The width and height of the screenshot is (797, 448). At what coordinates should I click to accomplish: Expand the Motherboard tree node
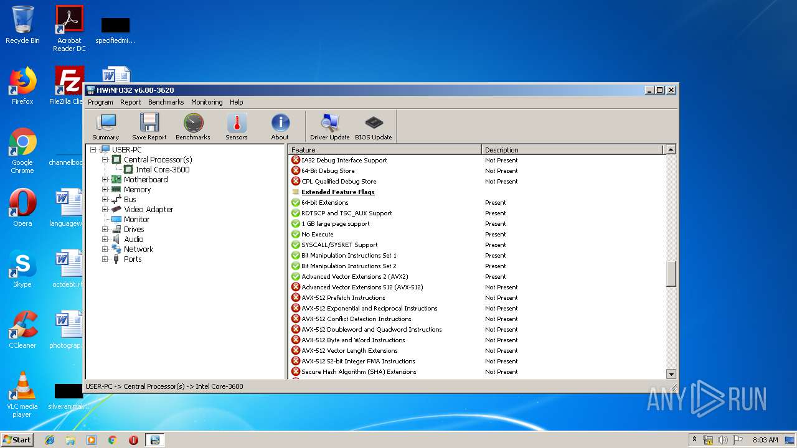click(105, 179)
